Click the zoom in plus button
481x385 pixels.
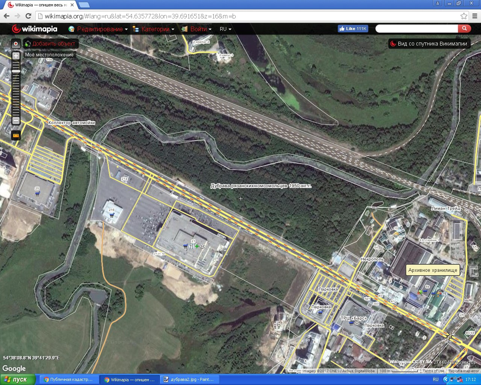point(16,56)
